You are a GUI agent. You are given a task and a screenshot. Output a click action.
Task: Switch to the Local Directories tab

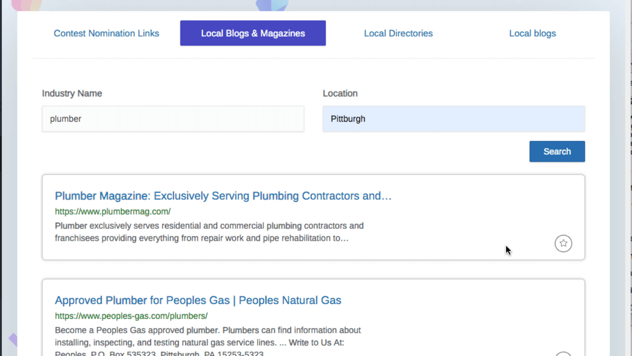[x=398, y=33]
